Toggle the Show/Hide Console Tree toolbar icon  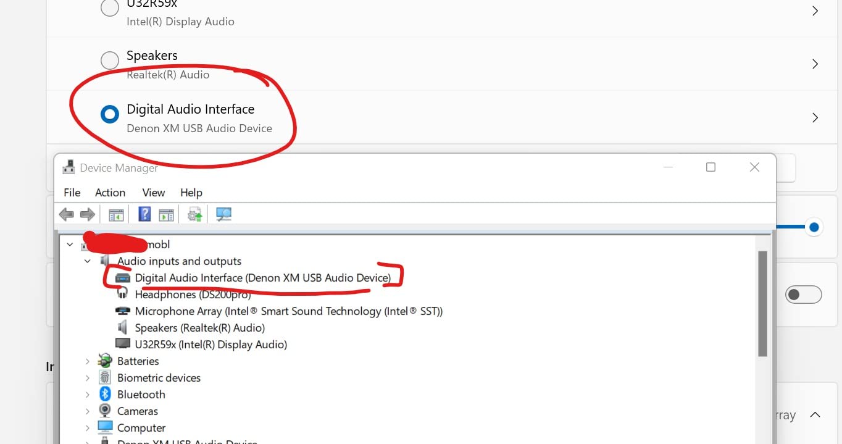116,215
